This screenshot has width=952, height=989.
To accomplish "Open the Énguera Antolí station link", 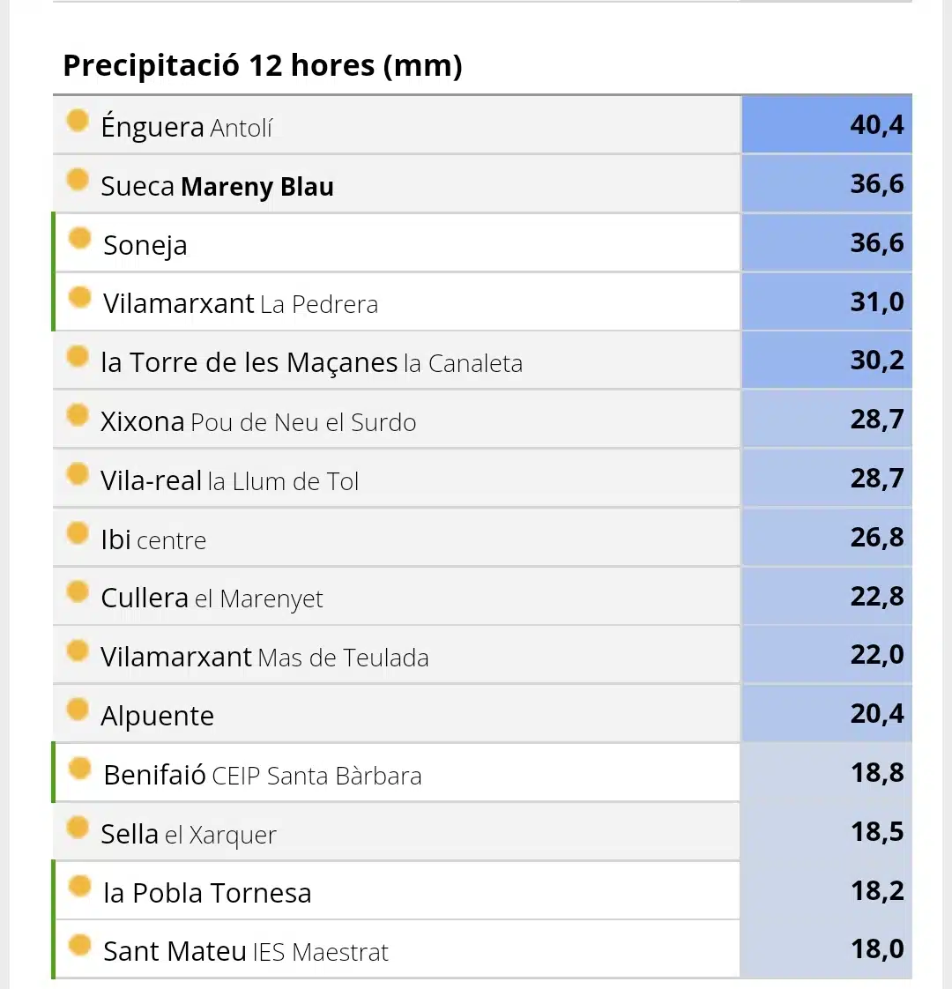I will [187, 127].
